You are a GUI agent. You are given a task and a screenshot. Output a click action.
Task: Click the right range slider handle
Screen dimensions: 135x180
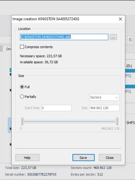pos(117,121)
